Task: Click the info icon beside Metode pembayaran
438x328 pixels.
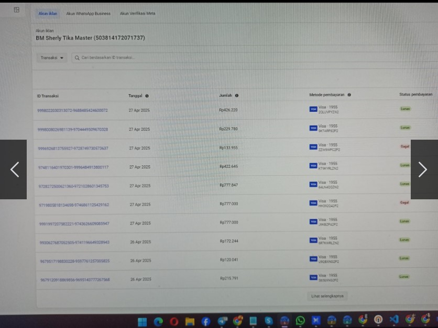Action: coord(349,95)
